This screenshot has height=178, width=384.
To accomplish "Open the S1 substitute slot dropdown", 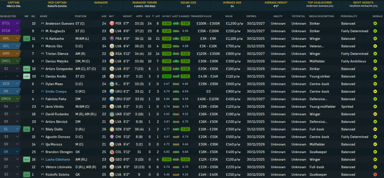I will click(17, 69).
